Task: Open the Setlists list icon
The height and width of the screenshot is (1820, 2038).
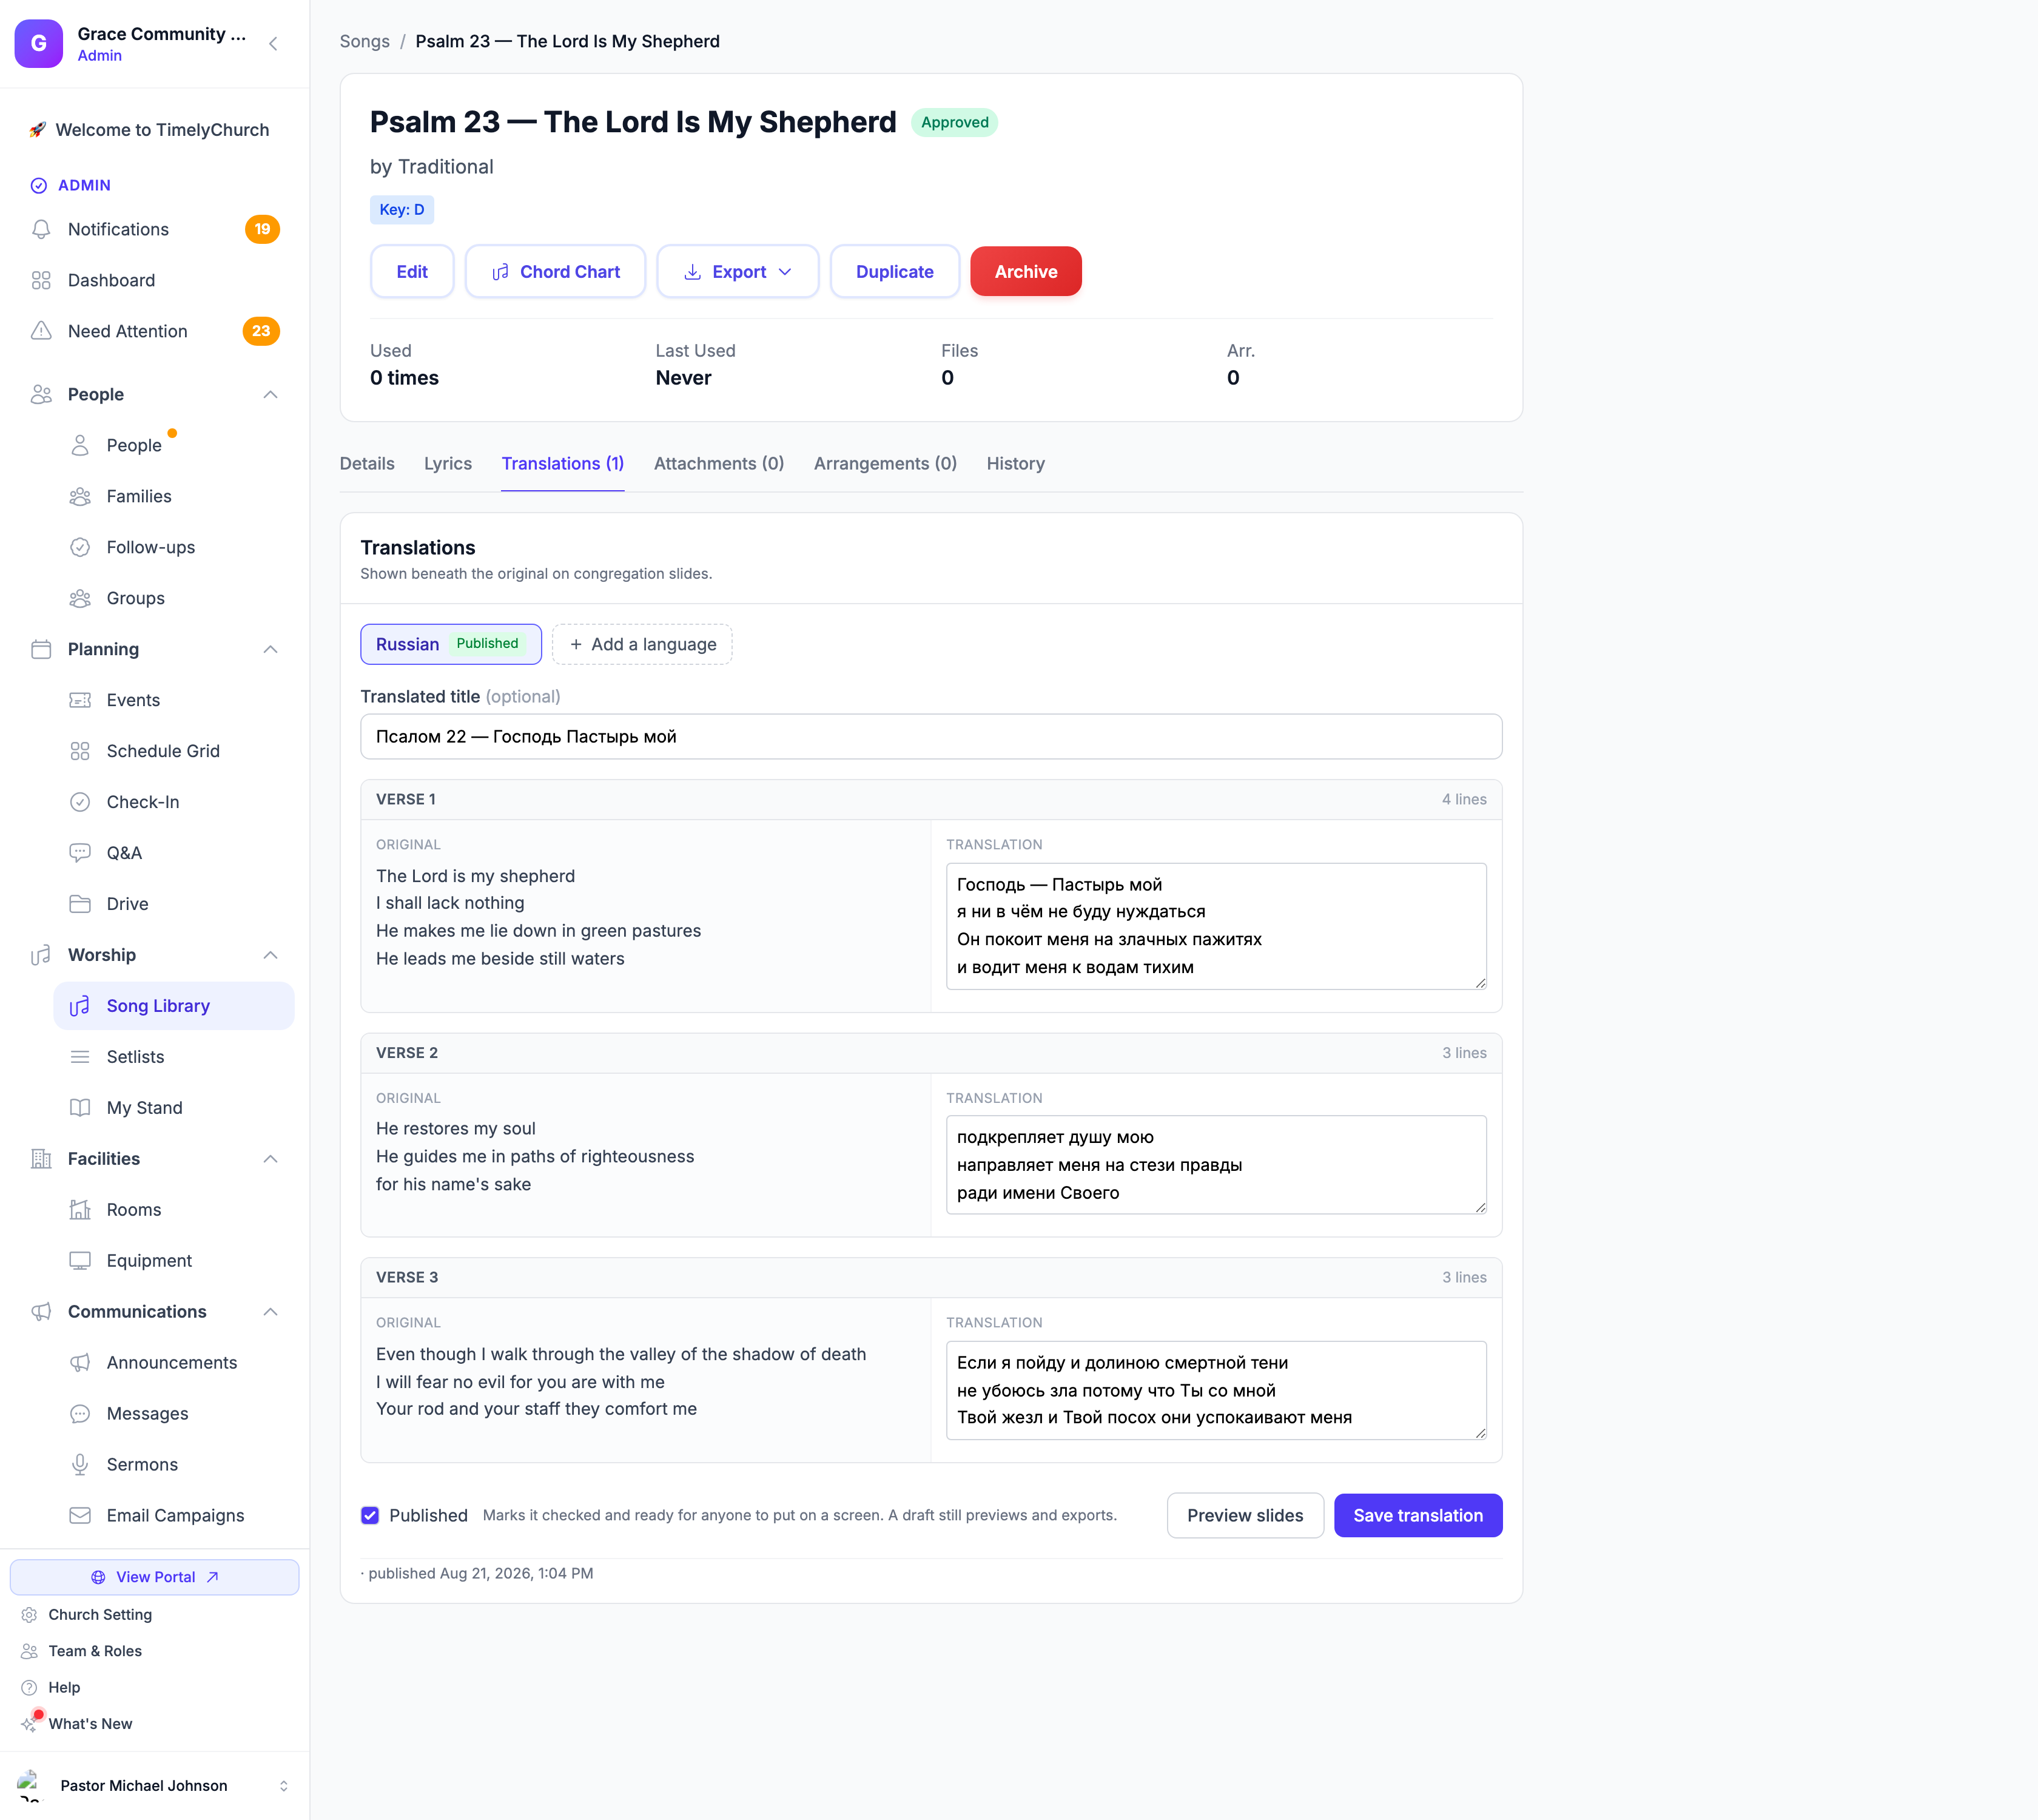Action: point(80,1057)
